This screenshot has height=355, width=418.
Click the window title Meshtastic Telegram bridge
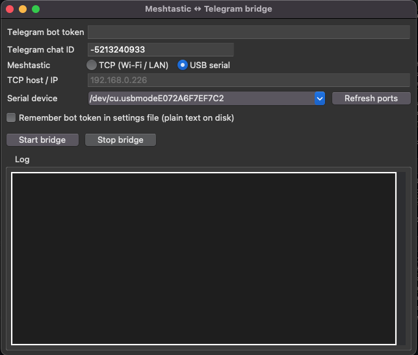(209, 9)
